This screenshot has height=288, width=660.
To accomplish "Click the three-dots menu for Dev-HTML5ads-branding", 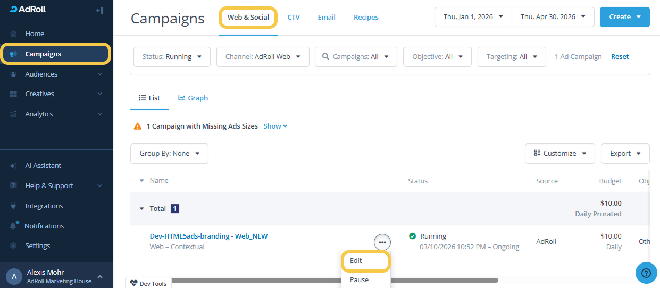I will [x=382, y=242].
